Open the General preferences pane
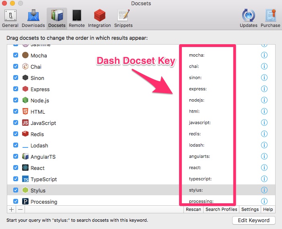Image resolution: width=282 pixels, height=229 pixels. click(10, 18)
